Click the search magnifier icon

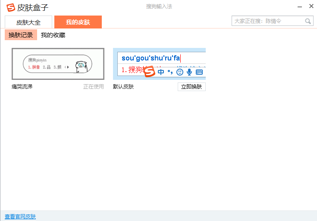[308, 21]
